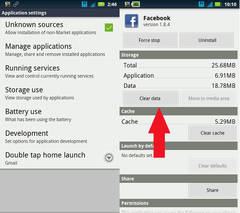240x213 pixels.
Task: Open Running services
Action: pyautogui.click(x=60, y=71)
